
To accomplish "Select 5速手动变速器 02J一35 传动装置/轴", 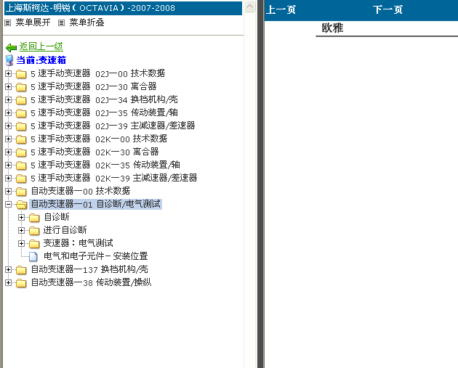I will (x=104, y=113).
